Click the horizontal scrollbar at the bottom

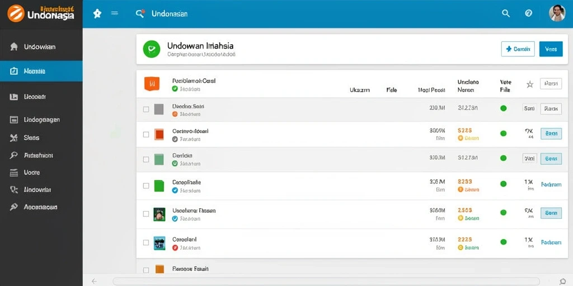[x=326, y=281]
